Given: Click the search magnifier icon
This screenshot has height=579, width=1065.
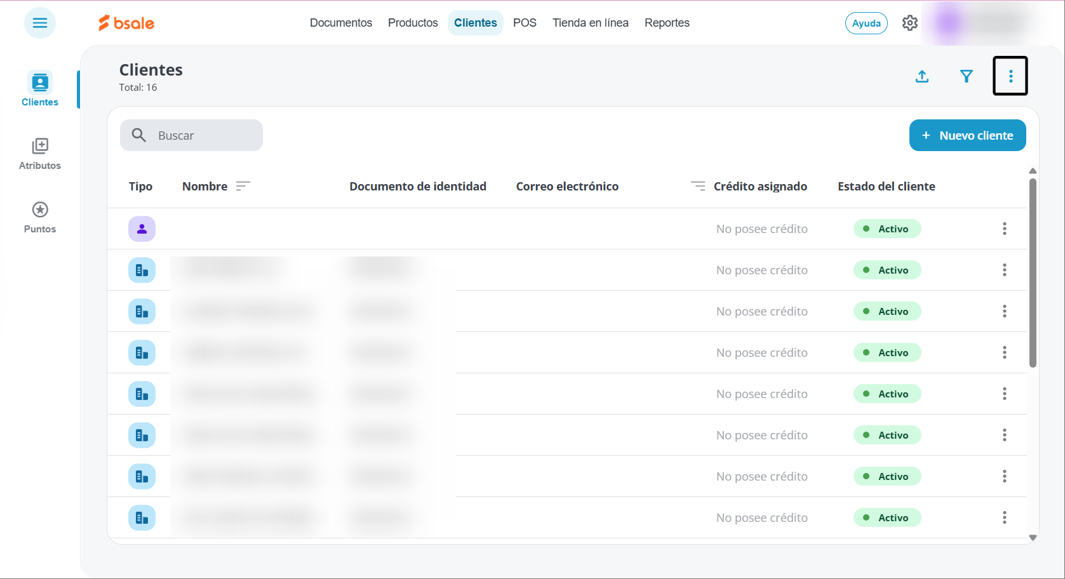Looking at the screenshot, I should [139, 135].
